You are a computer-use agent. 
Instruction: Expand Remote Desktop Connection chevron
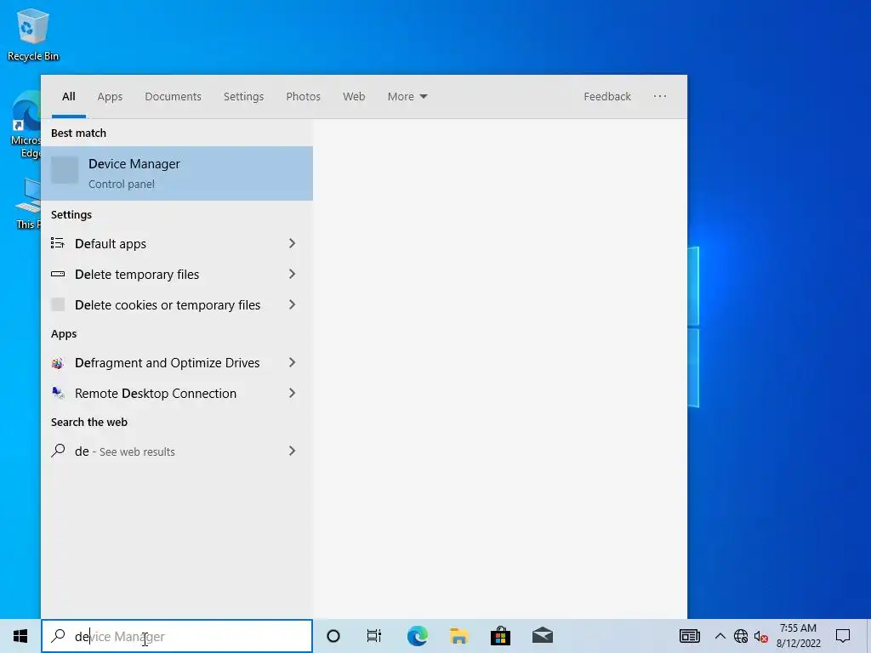pos(293,393)
